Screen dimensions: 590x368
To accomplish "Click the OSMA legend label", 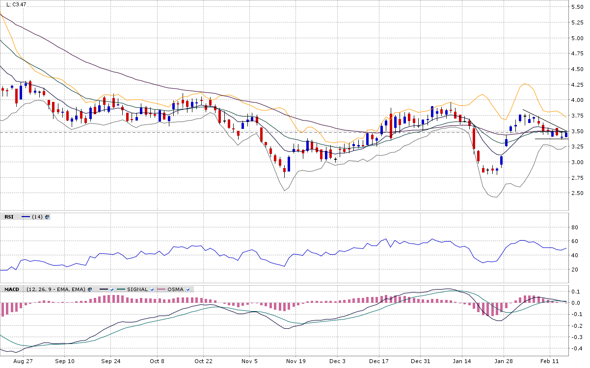I will (x=175, y=289).
